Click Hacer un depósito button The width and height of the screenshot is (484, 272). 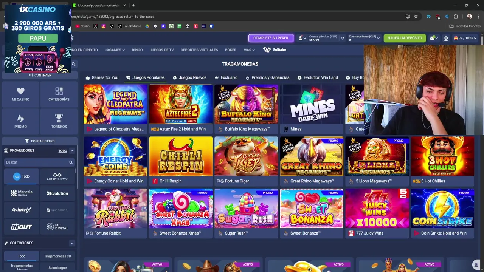(x=405, y=38)
